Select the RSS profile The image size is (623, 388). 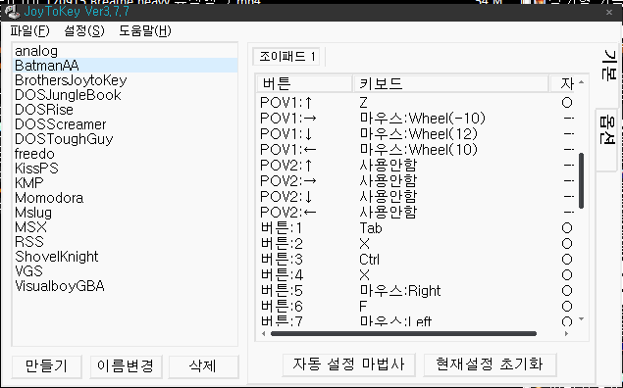click(126, 242)
